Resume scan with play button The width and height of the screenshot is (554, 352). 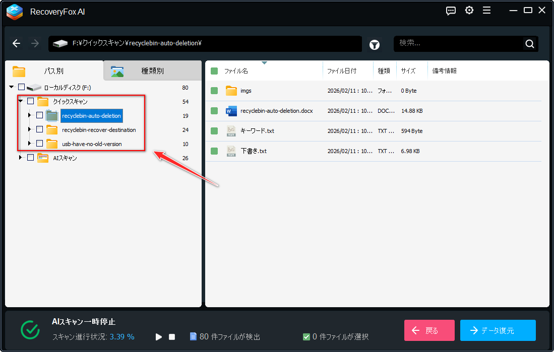tap(159, 337)
